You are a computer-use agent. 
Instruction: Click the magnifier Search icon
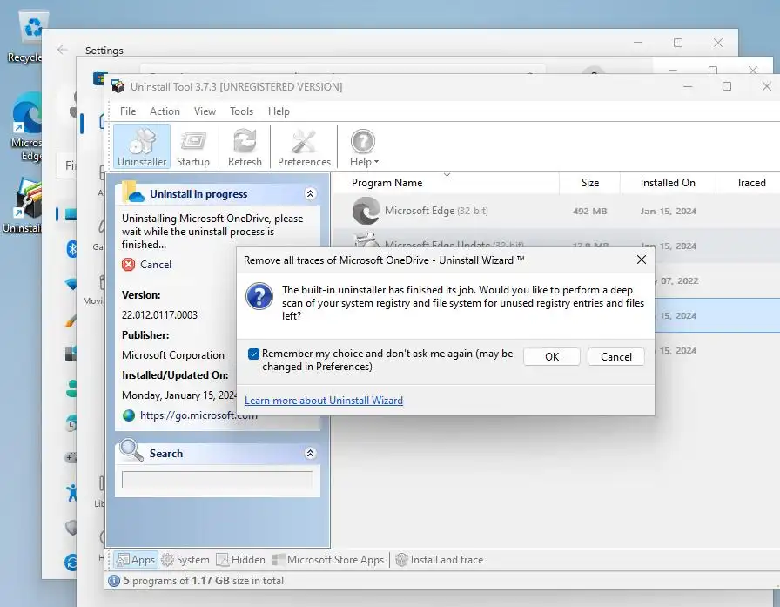(131, 449)
